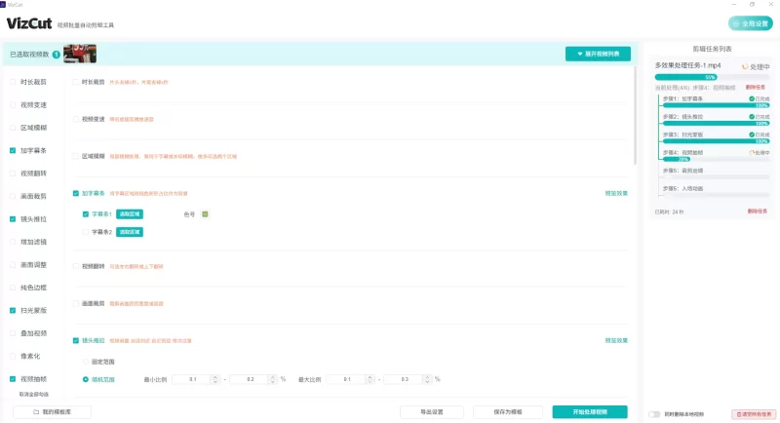Image resolution: width=780 pixels, height=423 pixels.
Task: Uncheck the 镜头推拉 section checkbox in main panel
Action: (76, 340)
